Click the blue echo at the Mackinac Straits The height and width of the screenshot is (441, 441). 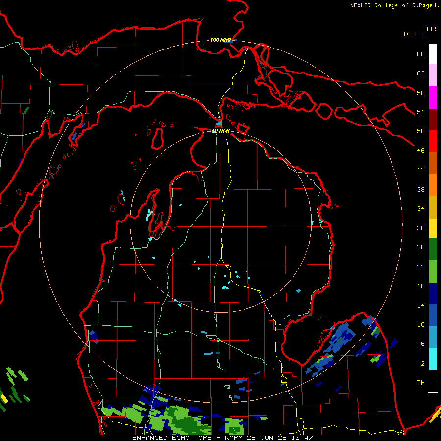(x=220, y=123)
